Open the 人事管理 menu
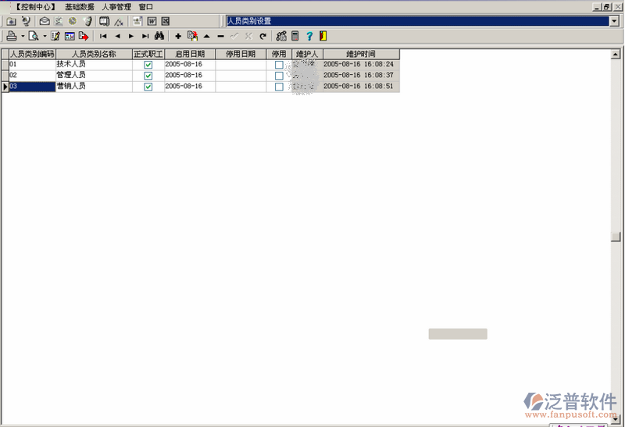The image size is (625, 427). coord(116,7)
